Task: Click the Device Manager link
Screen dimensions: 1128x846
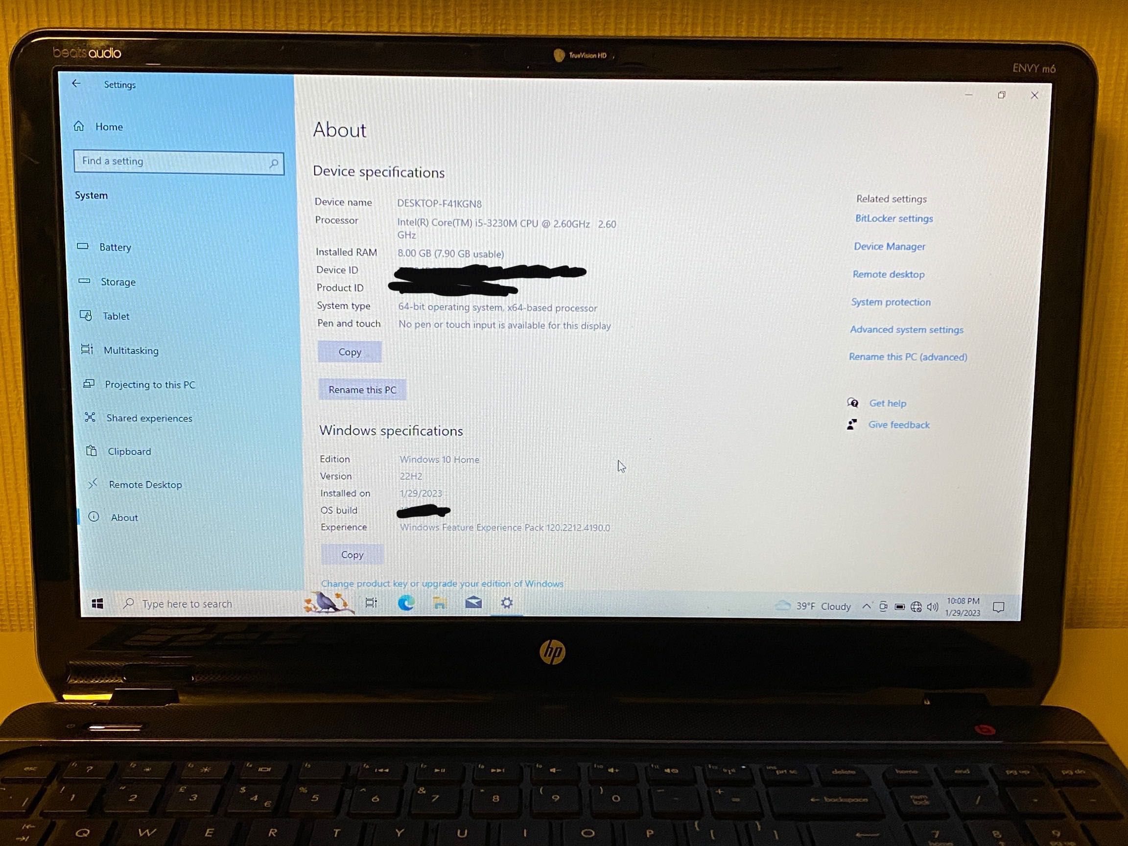Action: [889, 247]
